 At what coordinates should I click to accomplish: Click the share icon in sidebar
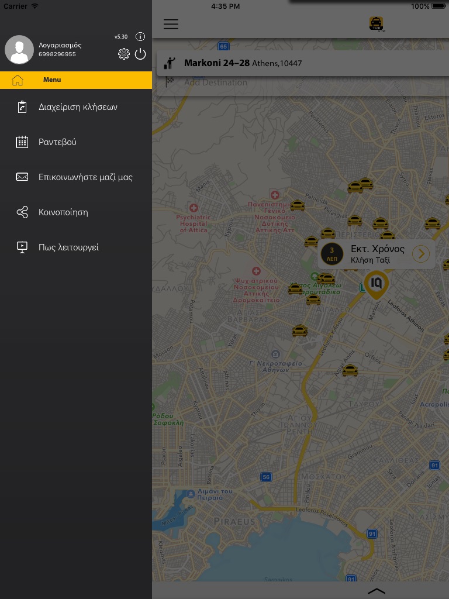click(22, 212)
